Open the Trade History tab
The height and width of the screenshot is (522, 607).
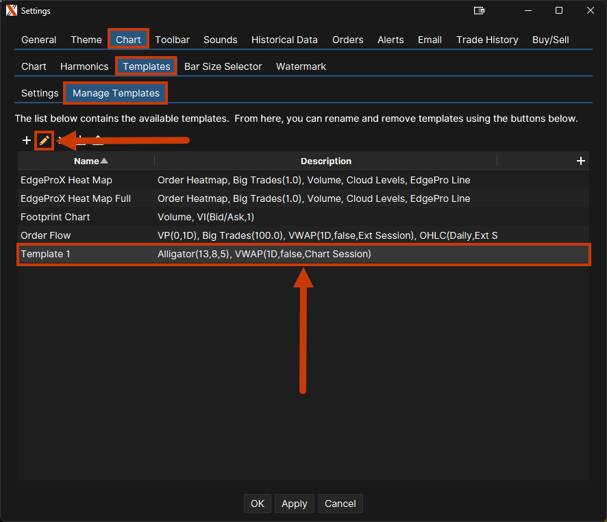487,40
